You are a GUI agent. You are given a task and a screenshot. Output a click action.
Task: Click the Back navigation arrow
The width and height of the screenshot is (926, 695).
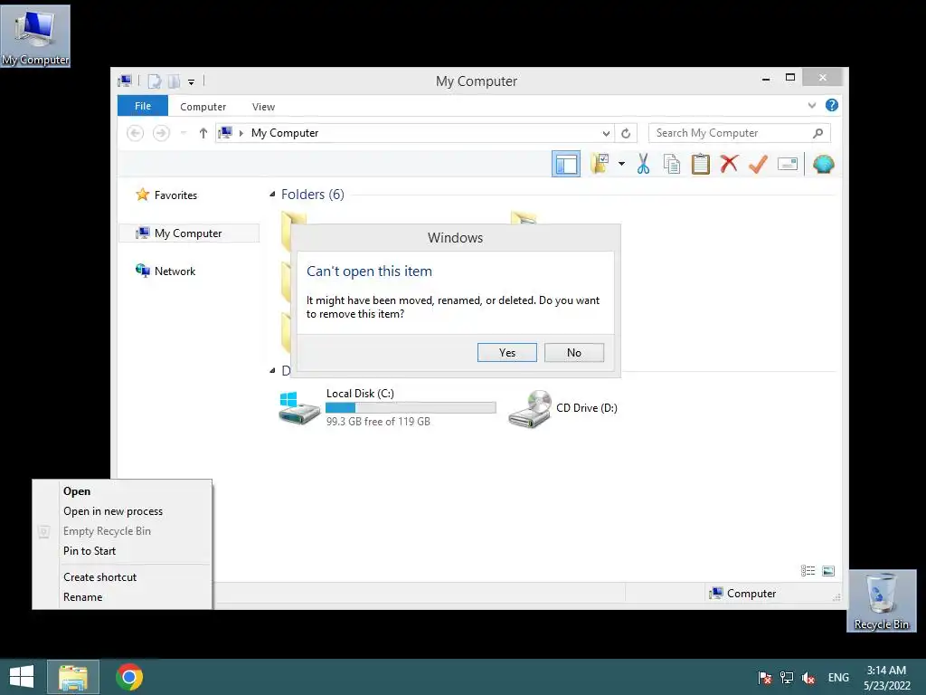[136, 133]
